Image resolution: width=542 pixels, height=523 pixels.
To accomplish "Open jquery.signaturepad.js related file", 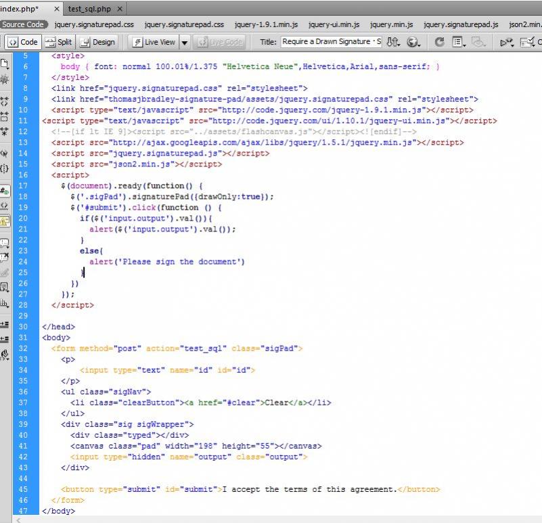I will (x=461, y=24).
